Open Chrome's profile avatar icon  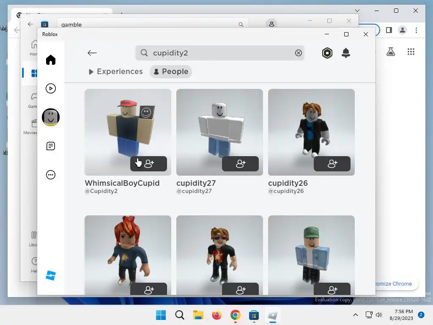pyautogui.click(x=403, y=30)
